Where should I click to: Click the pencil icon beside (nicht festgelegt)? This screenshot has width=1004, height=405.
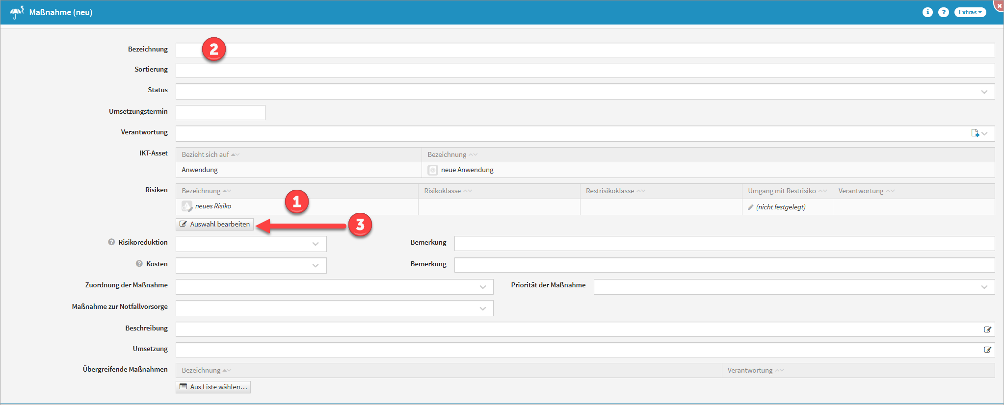pyautogui.click(x=750, y=207)
